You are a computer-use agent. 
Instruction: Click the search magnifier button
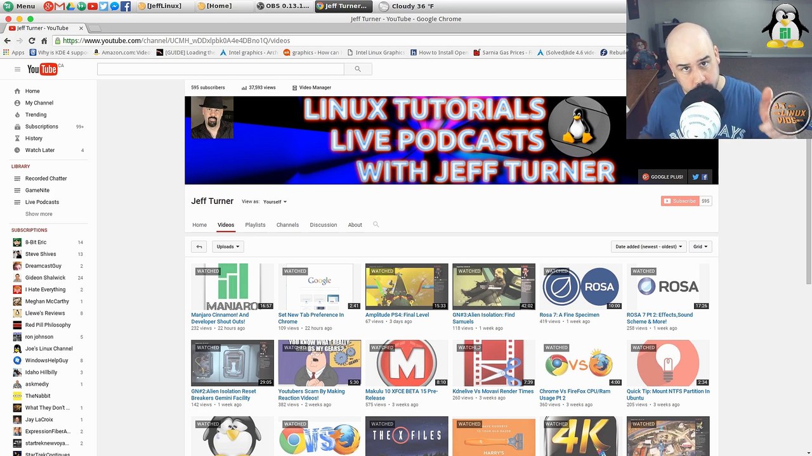[x=358, y=69]
